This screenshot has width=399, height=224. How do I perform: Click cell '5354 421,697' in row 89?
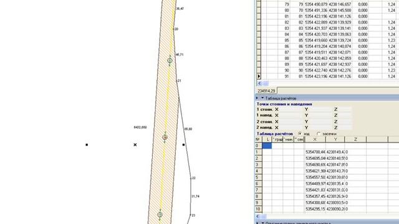click(316, 65)
